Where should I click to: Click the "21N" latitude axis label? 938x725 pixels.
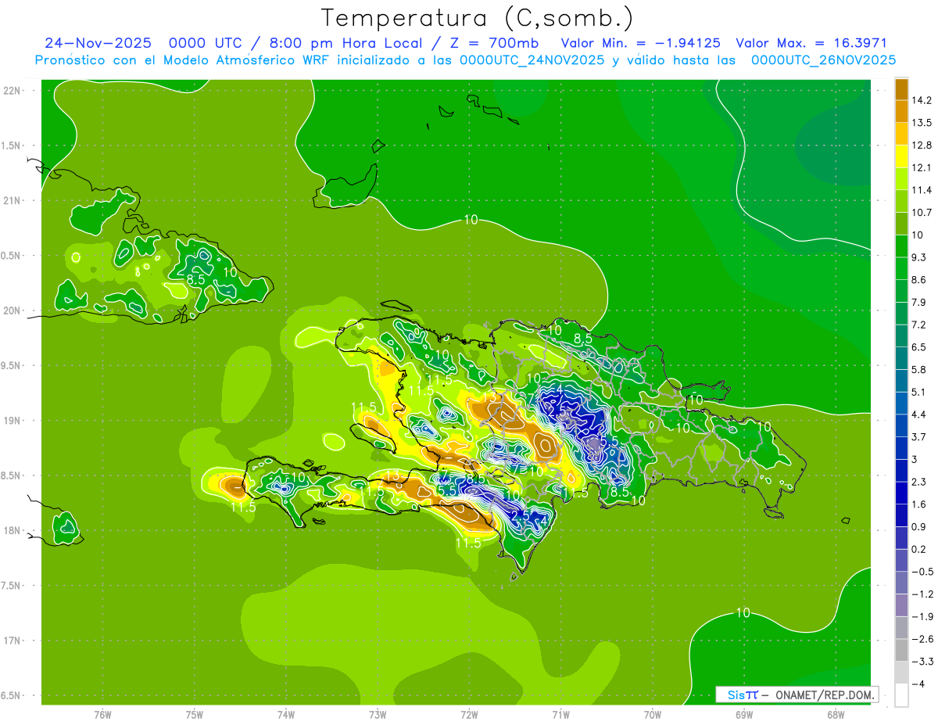(x=12, y=200)
